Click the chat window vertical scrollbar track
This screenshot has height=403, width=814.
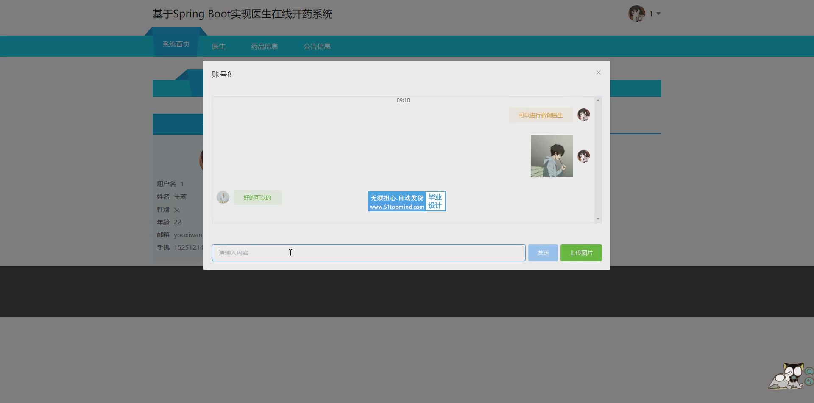tap(598, 161)
